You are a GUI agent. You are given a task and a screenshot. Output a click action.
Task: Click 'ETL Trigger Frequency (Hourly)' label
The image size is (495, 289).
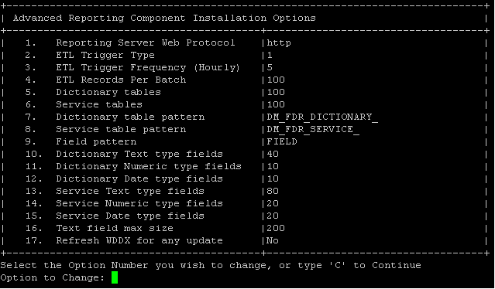149,68
